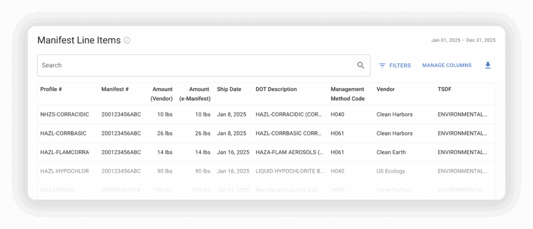
Task: Click the date range Jan 01 – Dec 31, 2025
Action: (x=463, y=40)
